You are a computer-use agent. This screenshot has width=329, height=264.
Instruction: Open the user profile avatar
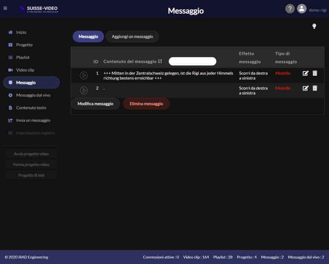click(x=301, y=9)
